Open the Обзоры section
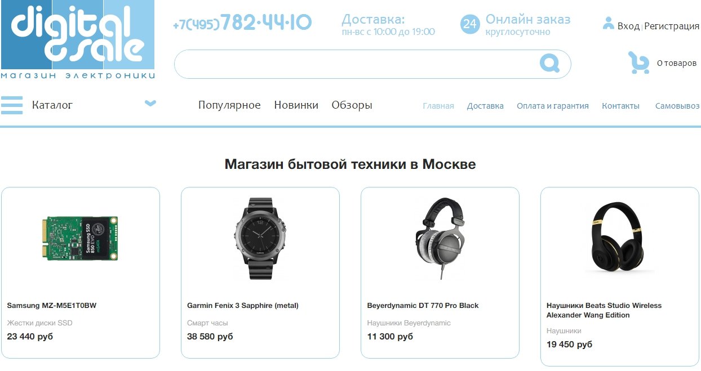This screenshot has width=701, height=371. [352, 105]
